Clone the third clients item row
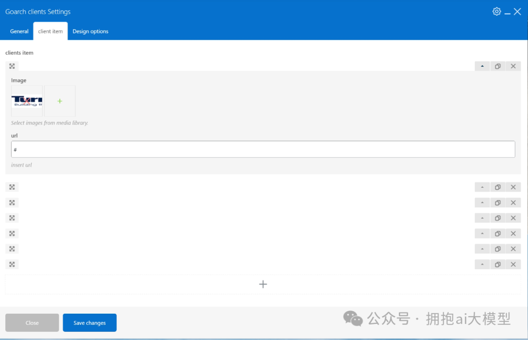 click(498, 202)
